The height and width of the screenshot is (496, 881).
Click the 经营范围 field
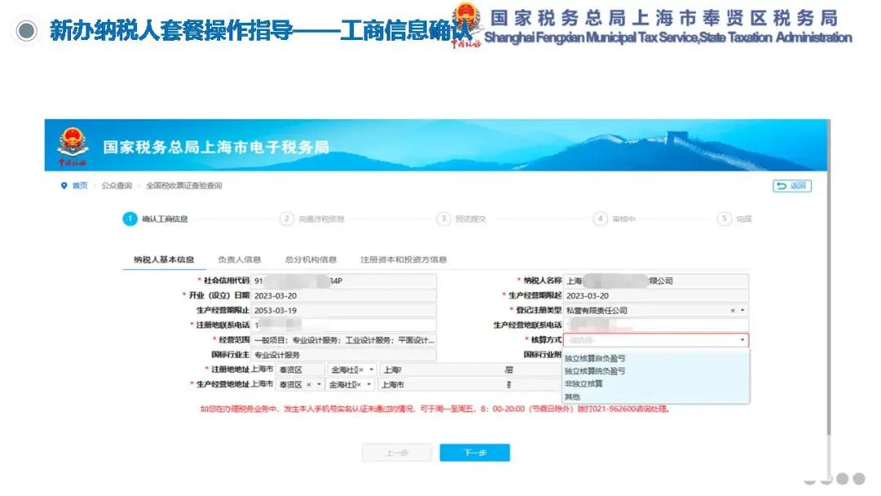(x=344, y=340)
